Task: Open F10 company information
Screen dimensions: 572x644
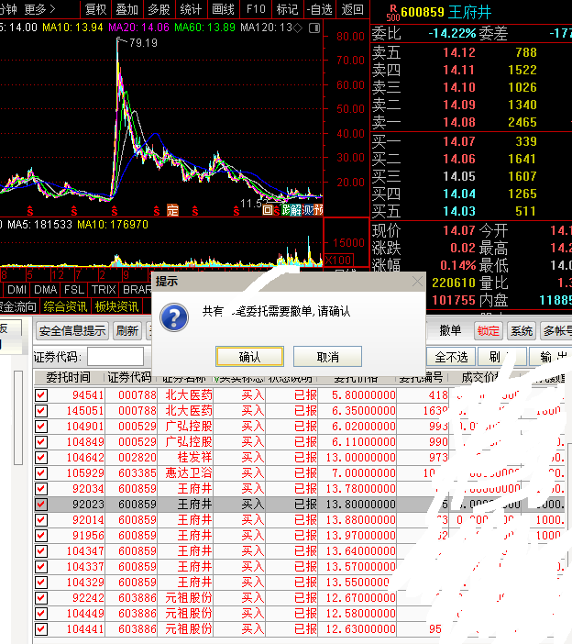Action: pos(255,9)
